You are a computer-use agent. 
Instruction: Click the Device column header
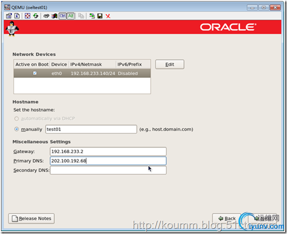pos(59,64)
